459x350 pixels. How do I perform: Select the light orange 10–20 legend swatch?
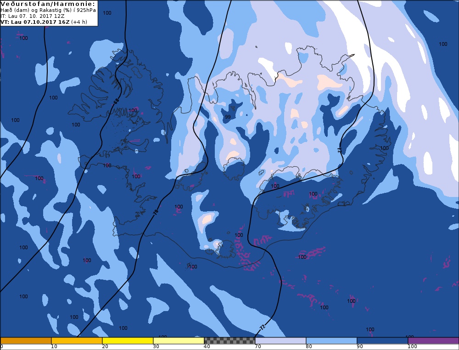pyautogui.click(x=77, y=341)
